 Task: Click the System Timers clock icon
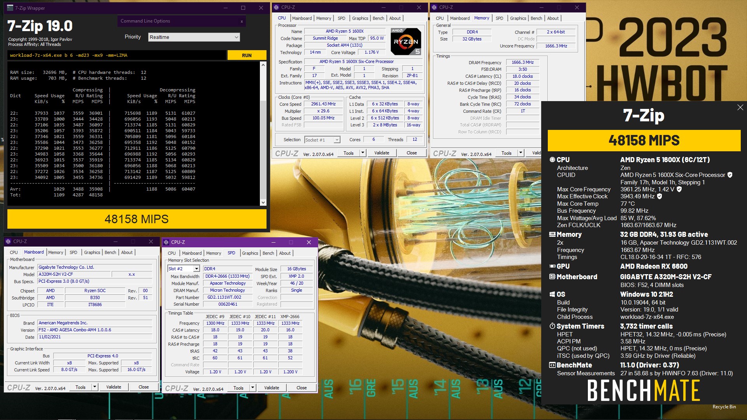[x=552, y=326]
